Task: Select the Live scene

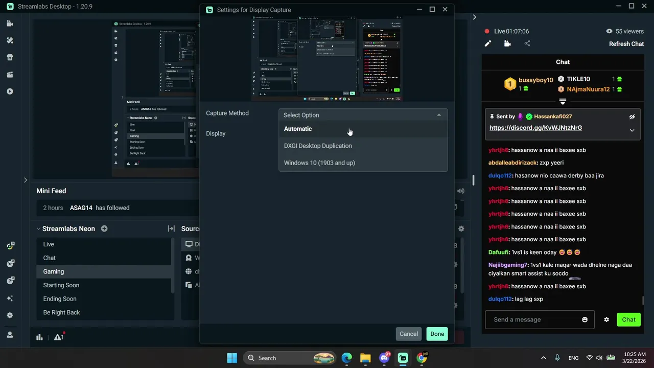Action: [x=104, y=244]
